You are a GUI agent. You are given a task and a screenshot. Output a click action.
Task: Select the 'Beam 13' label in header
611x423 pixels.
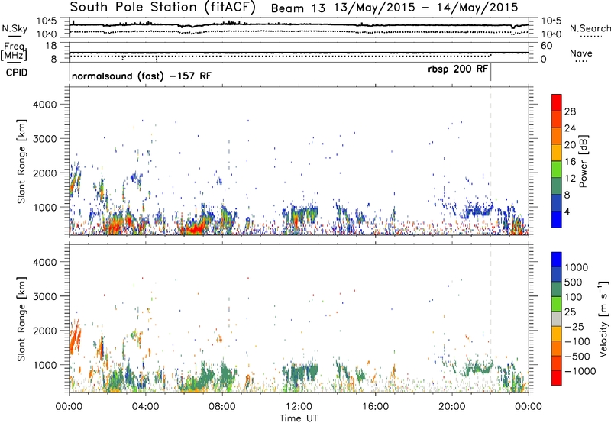point(298,8)
